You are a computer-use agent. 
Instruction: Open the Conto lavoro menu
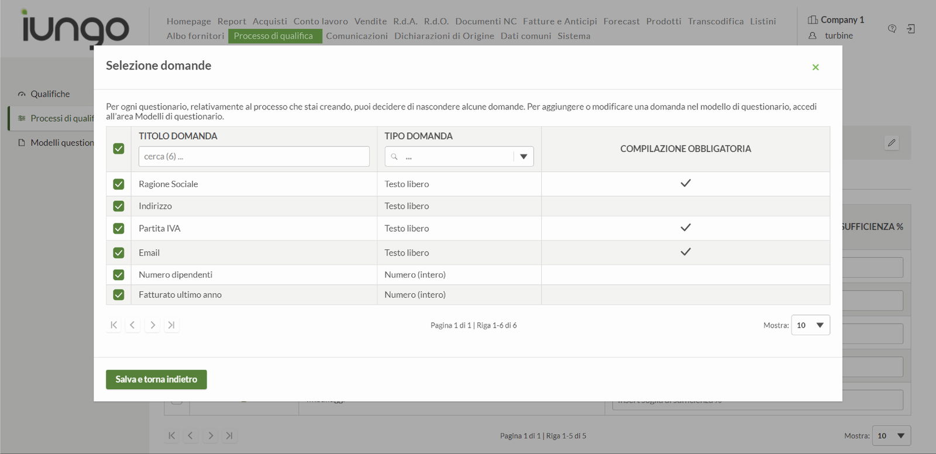(321, 21)
